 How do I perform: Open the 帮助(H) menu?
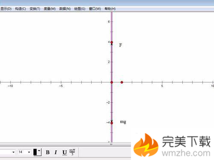click(110, 9)
